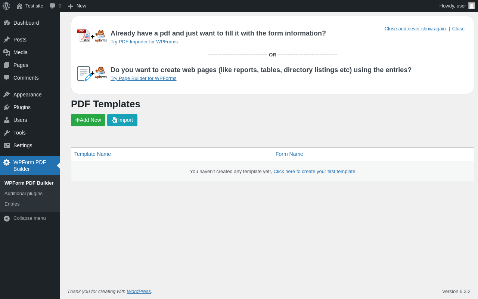Image resolution: width=478 pixels, height=299 pixels.
Task: Go to the Media library menu
Action: point(21,52)
